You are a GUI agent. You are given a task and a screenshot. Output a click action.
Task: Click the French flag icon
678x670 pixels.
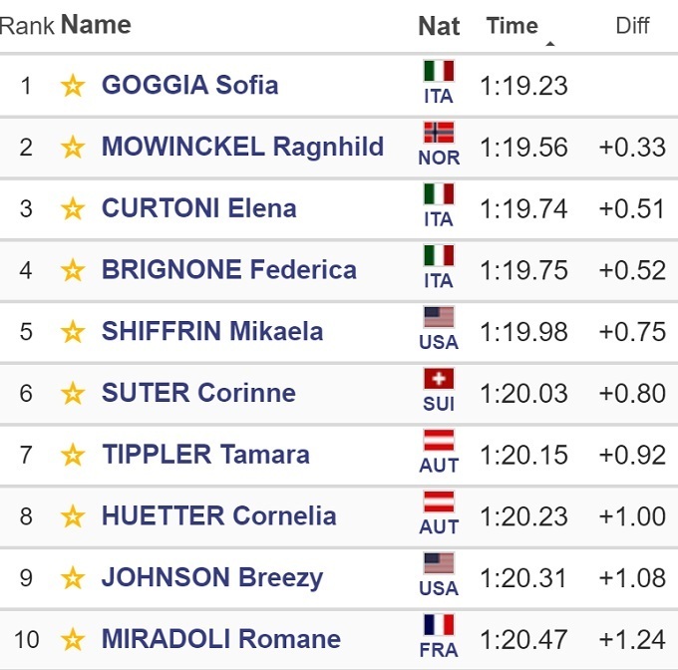click(439, 626)
